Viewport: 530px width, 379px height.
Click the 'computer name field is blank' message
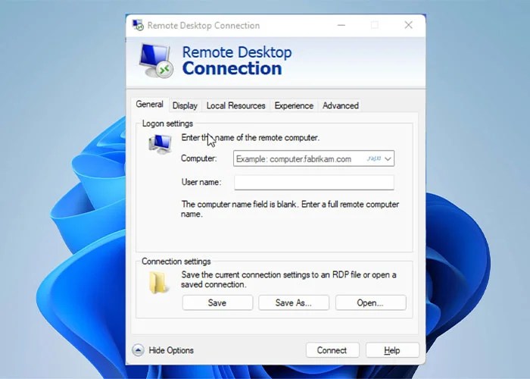(290, 209)
